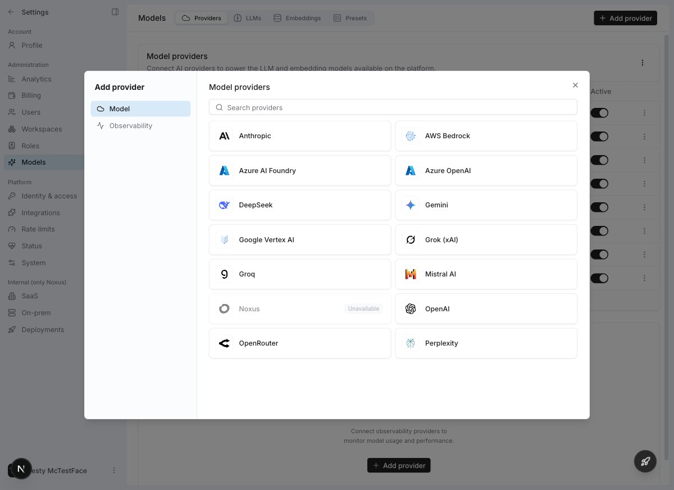Select the Anthropic provider logo
This screenshot has width=674, height=490.
pos(224,136)
